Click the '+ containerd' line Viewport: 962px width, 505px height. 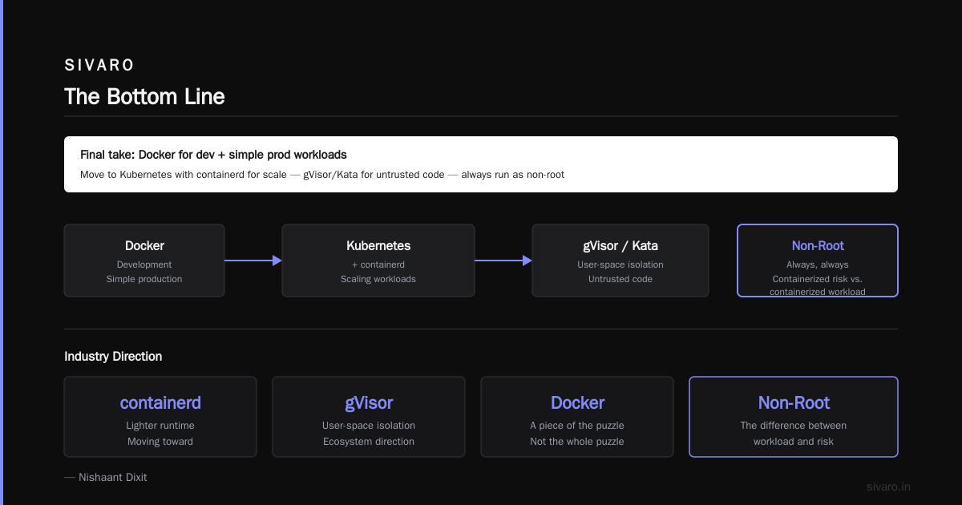[378, 265]
